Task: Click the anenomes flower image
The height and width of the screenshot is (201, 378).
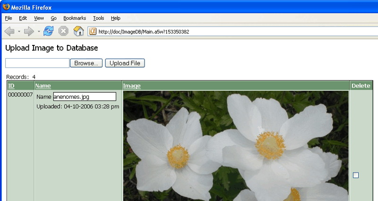Action: [x=236, y=146]
